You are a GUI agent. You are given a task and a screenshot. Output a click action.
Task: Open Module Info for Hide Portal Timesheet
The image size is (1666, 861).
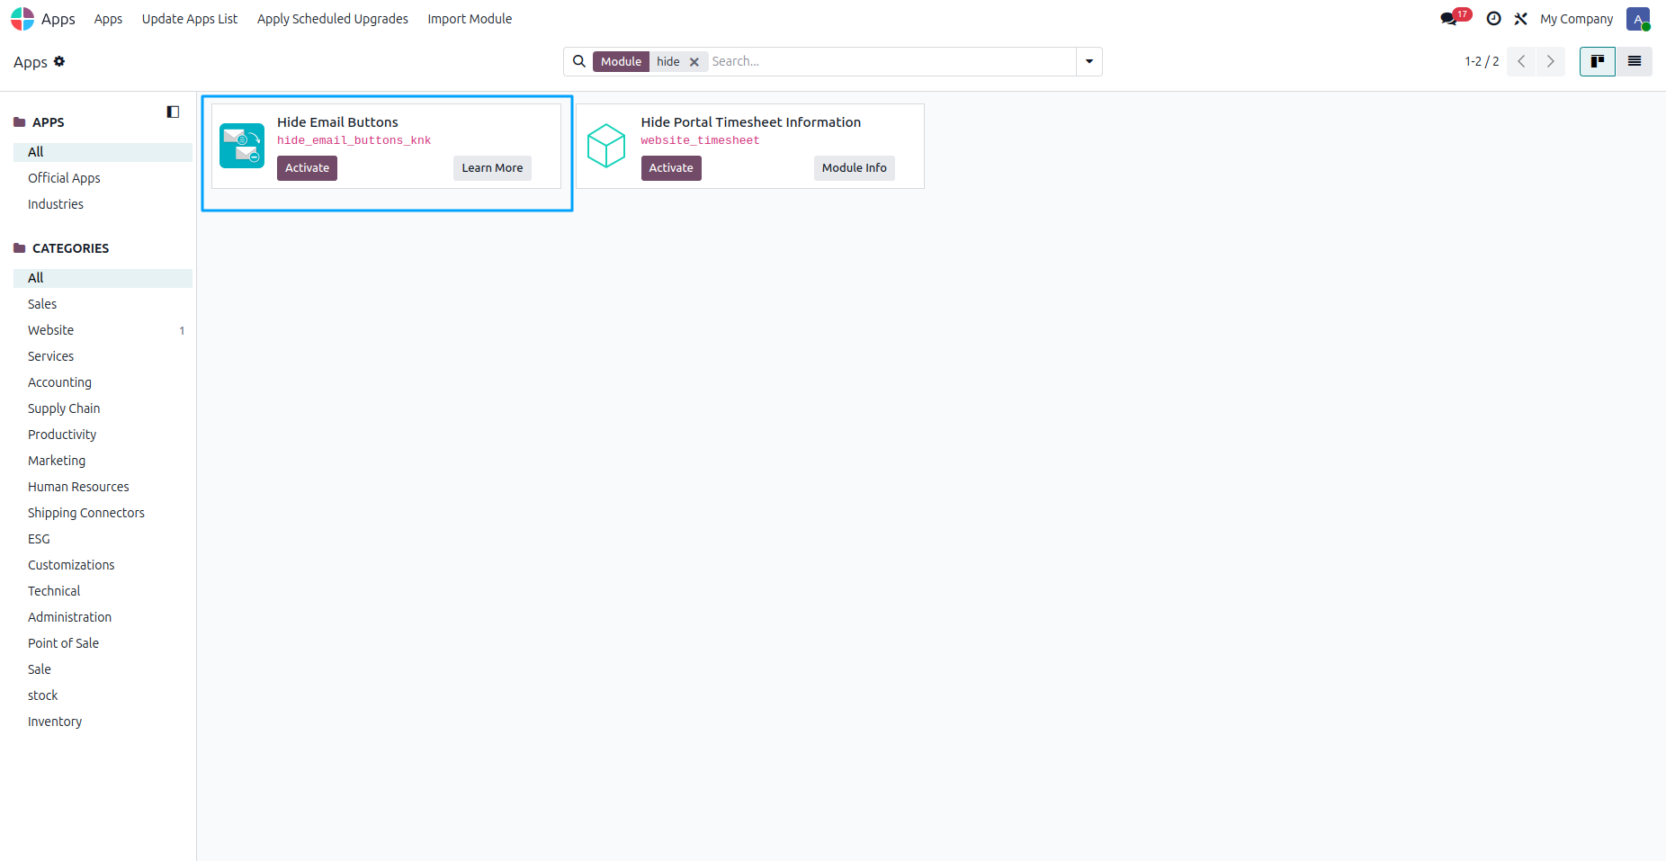854,168
